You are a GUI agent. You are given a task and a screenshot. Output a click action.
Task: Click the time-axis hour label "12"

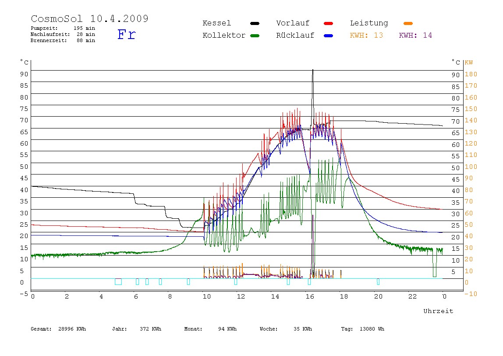tap(241, 296)
